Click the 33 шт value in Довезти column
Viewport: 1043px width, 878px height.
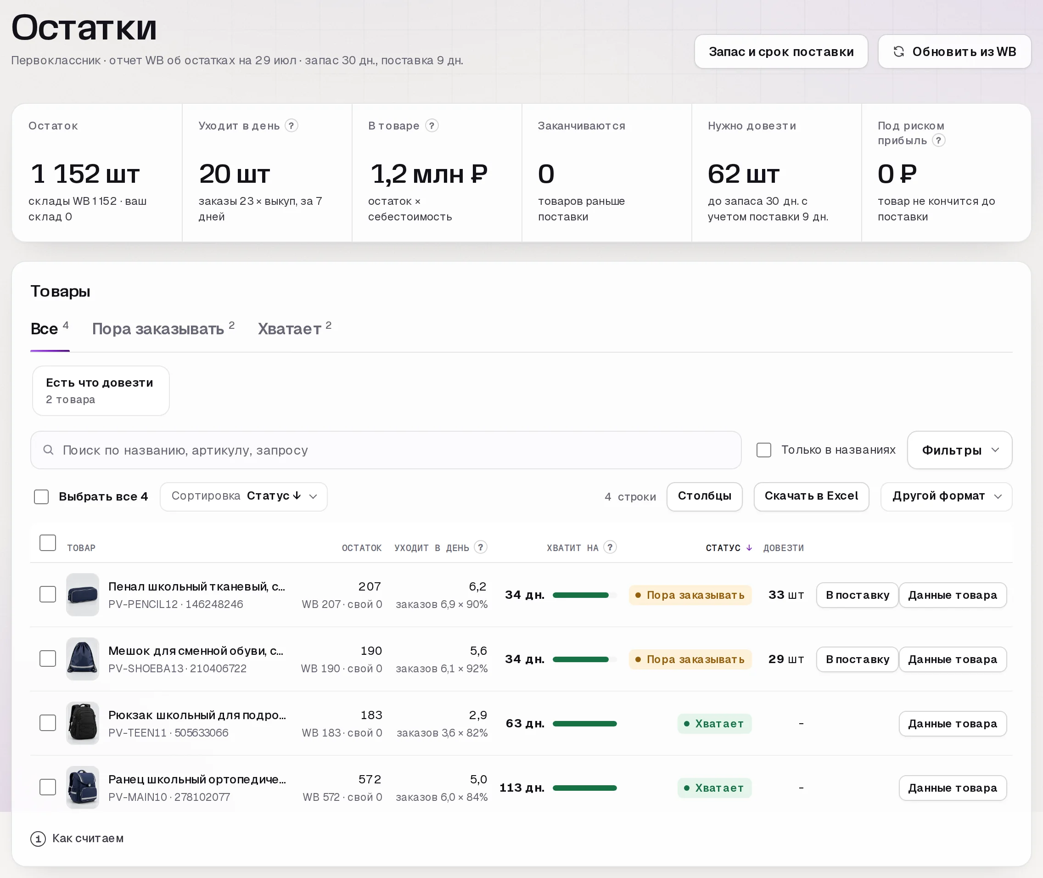[x=786, y=595]
